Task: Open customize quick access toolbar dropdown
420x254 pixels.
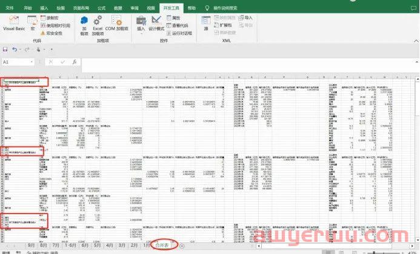Action: pyautogui.click(x=52, y=50)
